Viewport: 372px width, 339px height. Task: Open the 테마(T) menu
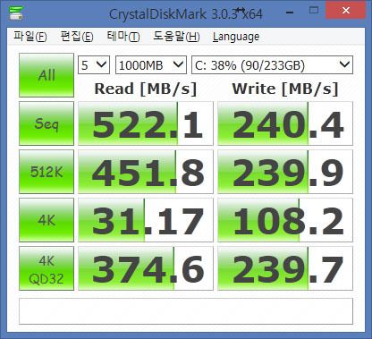pos(123,37)
